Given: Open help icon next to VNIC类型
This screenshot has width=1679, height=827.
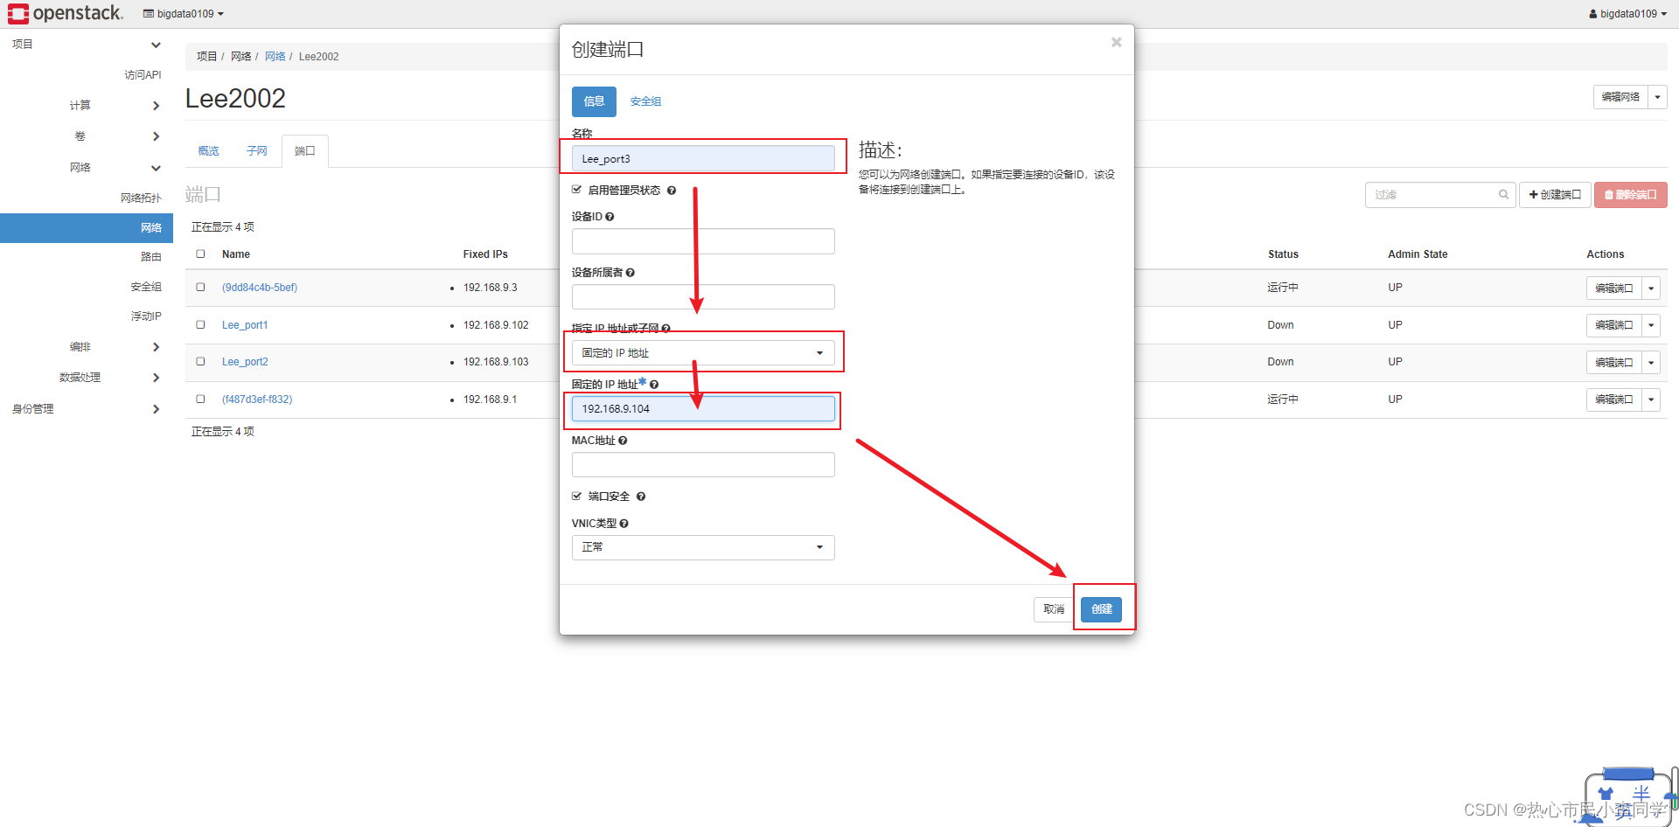Looking at the screenshot, I should click(624, 524).
